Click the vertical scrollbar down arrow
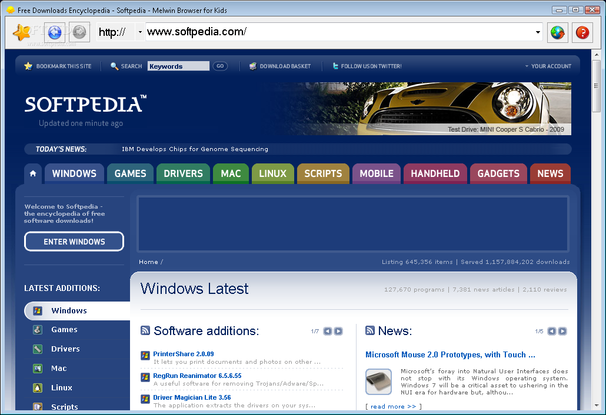 click(x=597, y=406)
